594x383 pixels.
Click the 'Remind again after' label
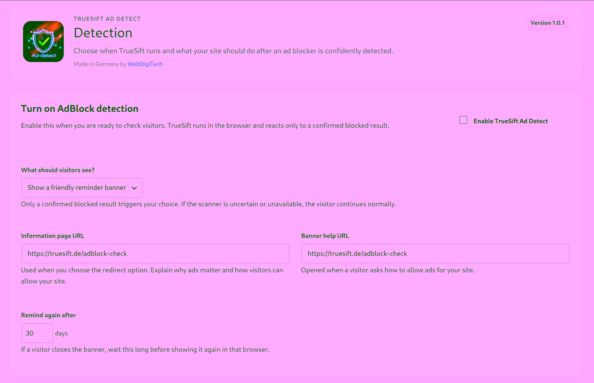point(48,315)
